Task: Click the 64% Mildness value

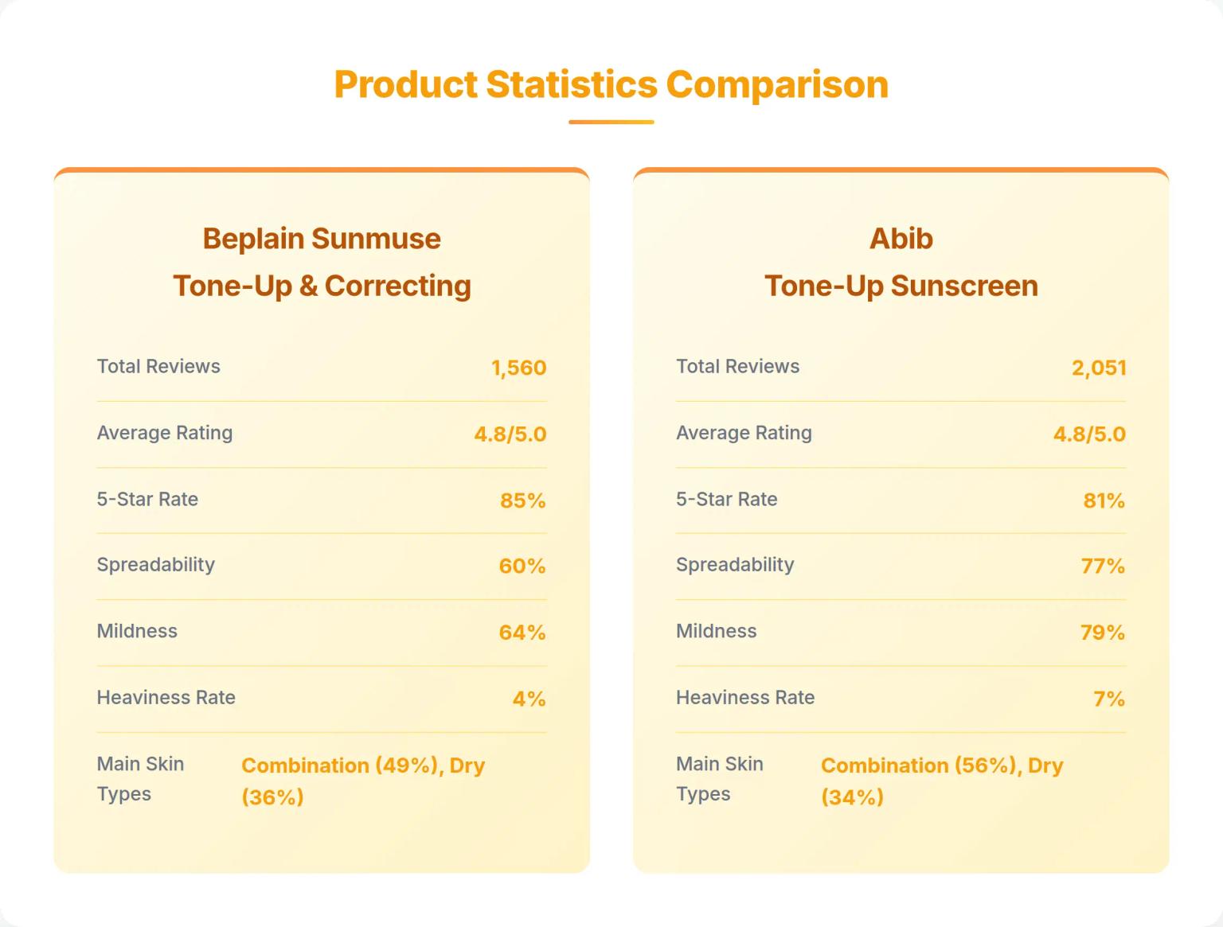Action: [x=522, y=633]
